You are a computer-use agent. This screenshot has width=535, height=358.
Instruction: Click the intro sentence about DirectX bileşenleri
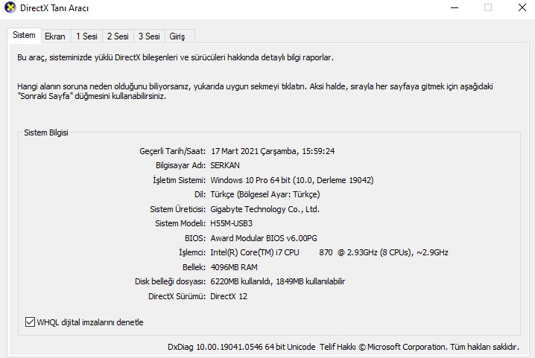(x=175, y=57)
